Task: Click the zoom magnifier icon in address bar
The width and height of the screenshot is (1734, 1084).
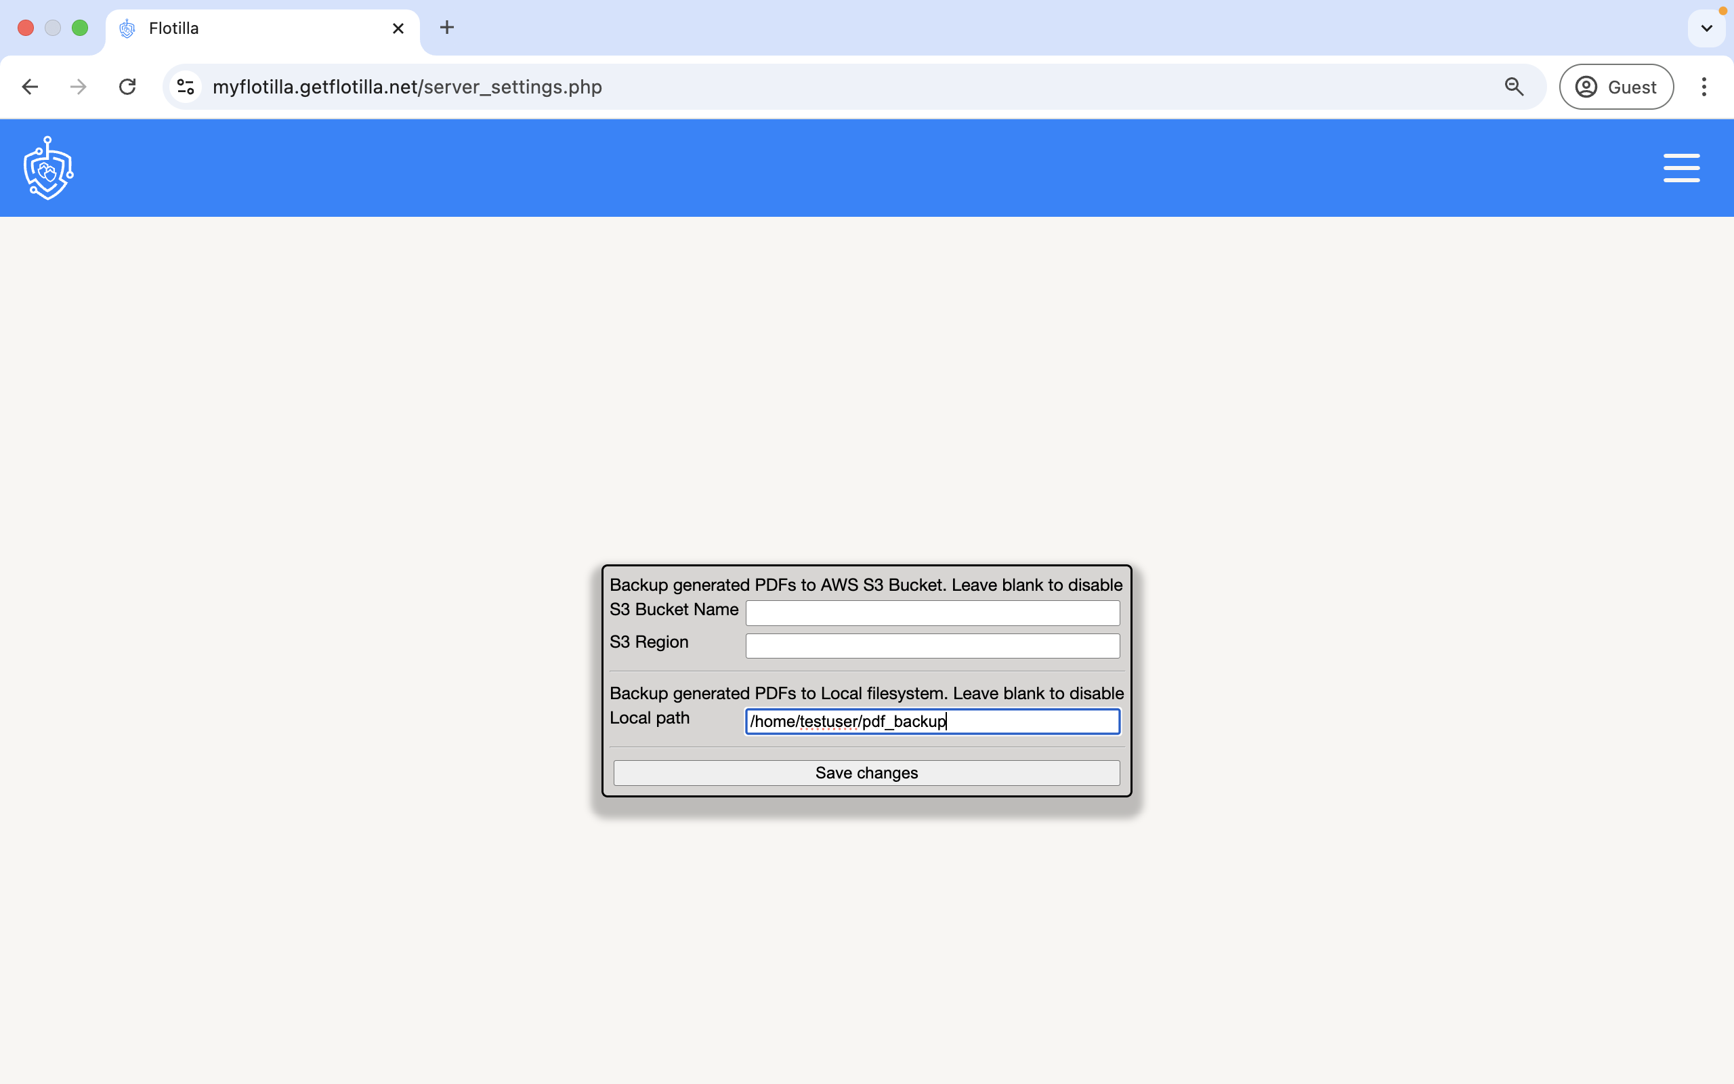Action: coord(1513,87)
